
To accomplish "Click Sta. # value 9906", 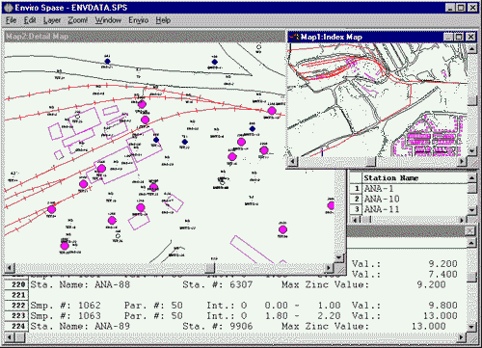I will 241,326.
